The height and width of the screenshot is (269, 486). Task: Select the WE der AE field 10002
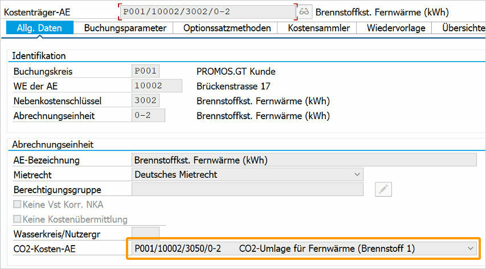(156, 86)
